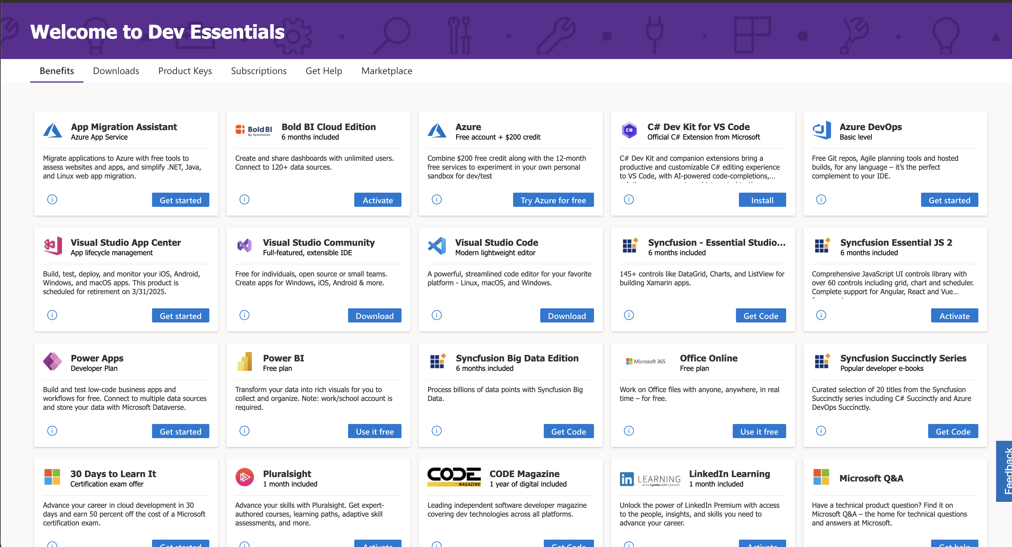Download Visual Studio Community
The width and height of the screenshot is (1012, 547).
point(374,316)
